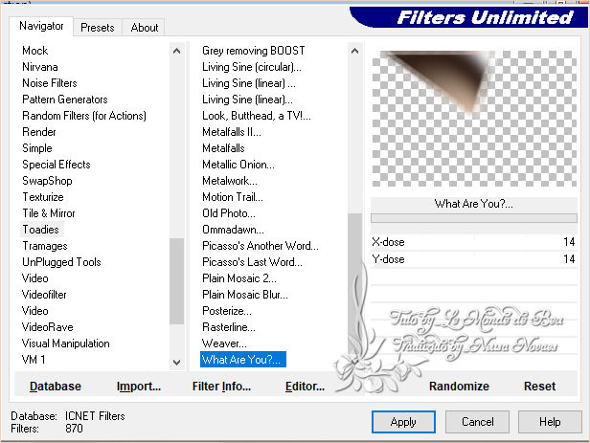Adjust the Y-dose slider
The width and height of the screenshot is (590, 443).
[474, 259]
